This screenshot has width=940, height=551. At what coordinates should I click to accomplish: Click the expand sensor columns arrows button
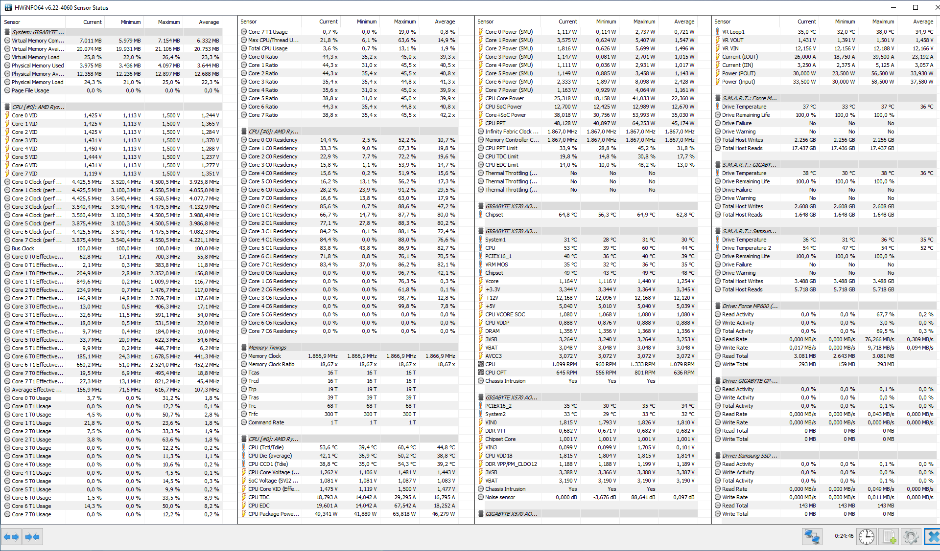pyautogui.click(x=11, y=537)
